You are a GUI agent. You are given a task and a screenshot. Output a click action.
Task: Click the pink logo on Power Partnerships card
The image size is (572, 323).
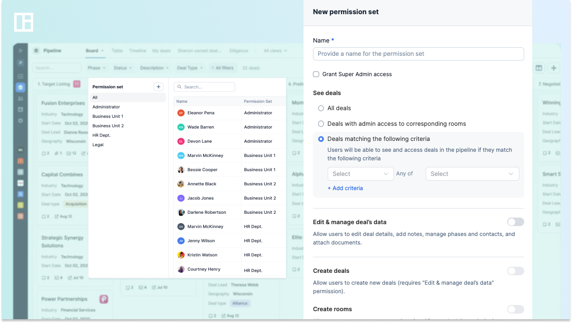pos(104,299)
